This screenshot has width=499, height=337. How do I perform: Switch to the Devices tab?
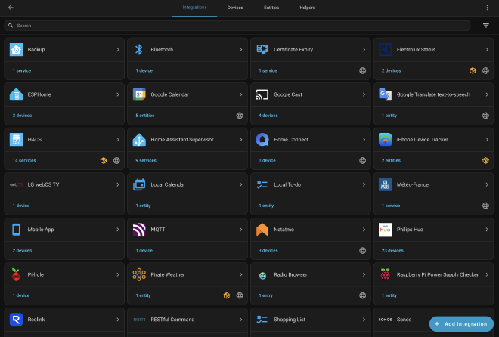[x=235, y=8]
